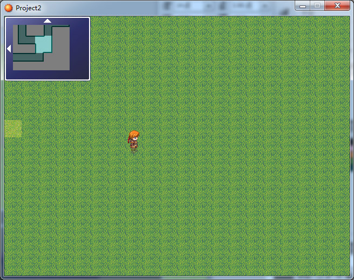Viewport: 354px width, 280px height.
Task: Close the Project2 window
Action: click(337, 5)
